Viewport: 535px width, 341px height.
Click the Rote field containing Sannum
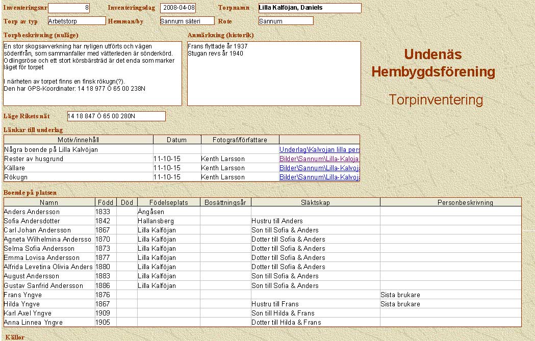pos(286,21)
